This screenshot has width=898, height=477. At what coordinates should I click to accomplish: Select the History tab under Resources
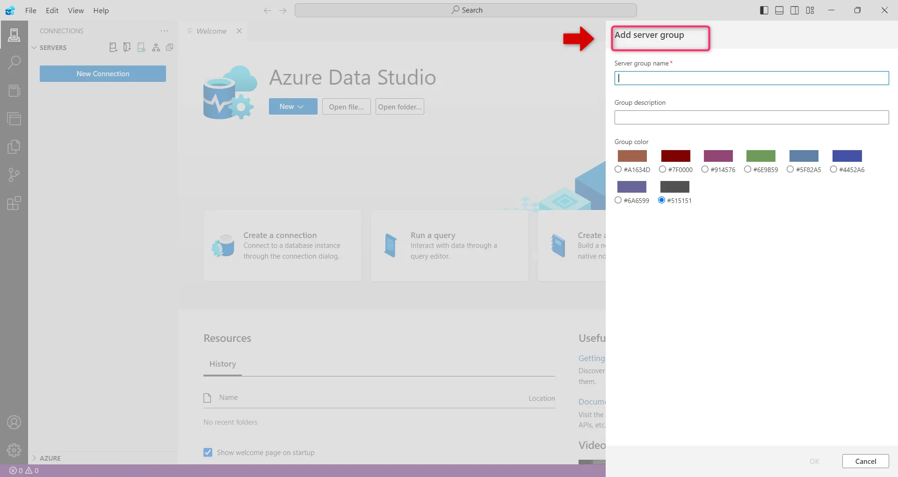(x=223, y=364)
